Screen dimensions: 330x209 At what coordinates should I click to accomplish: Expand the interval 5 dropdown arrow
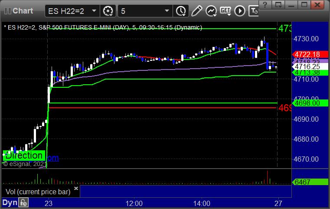[167, 10]
